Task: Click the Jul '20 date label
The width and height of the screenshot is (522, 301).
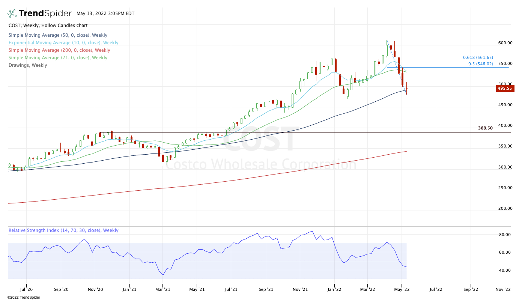Action: (27, 290)
